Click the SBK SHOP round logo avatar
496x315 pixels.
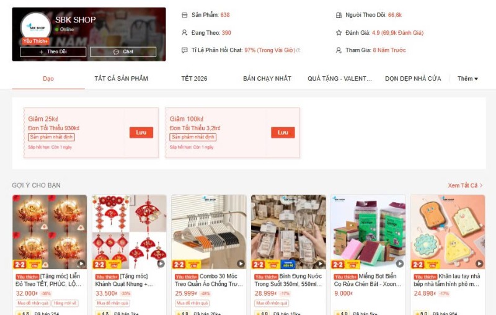point(36,27)
